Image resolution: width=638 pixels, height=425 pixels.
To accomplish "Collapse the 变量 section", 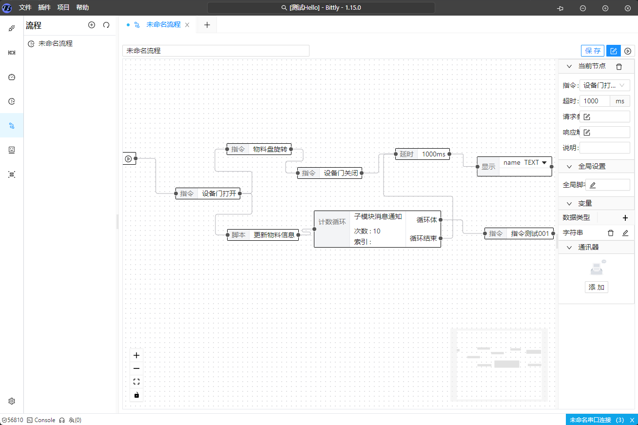I will 569,203.
